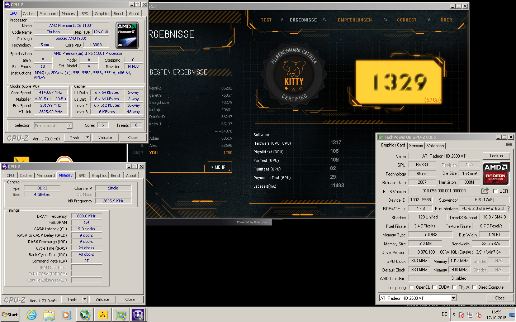This screenshot has width=516, height=322.
Task: Open the EMPFEHLUNGEN menu in Catzilla
Action: pos(355,20)
